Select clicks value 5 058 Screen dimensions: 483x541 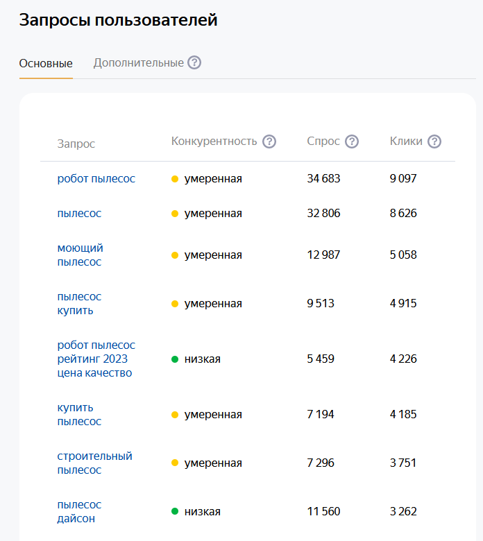point(403,255)
